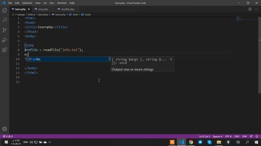Open the Action Center notification icon
Screen dimensions: 261x146
pos(6,142)
